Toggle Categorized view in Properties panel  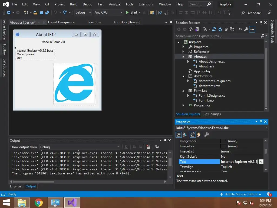[x=179, y=135]
